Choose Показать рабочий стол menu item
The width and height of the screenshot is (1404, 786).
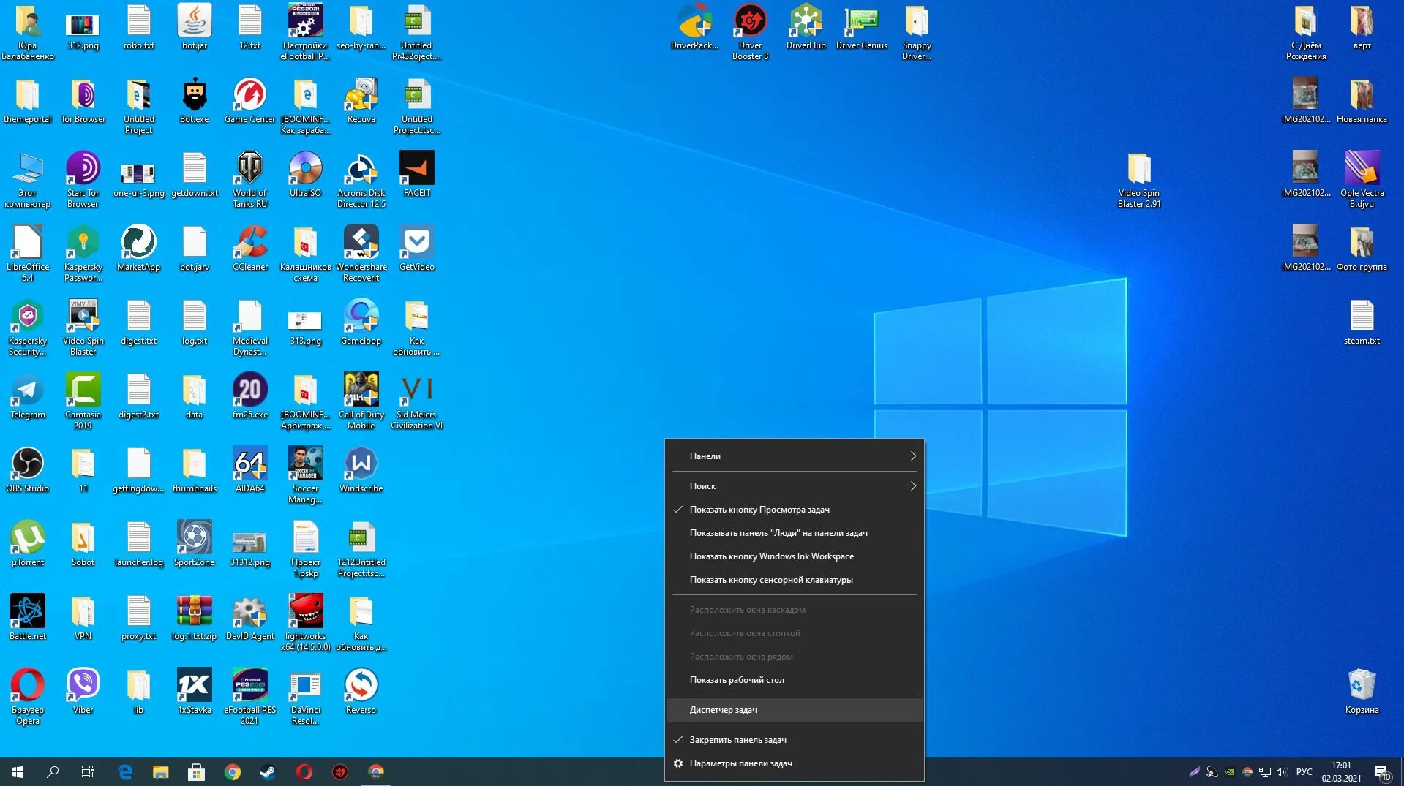(795, 680)
